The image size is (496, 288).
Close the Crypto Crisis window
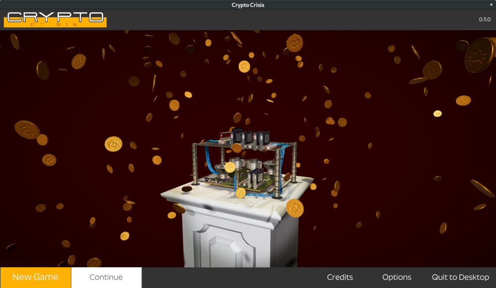pos(491,4)
